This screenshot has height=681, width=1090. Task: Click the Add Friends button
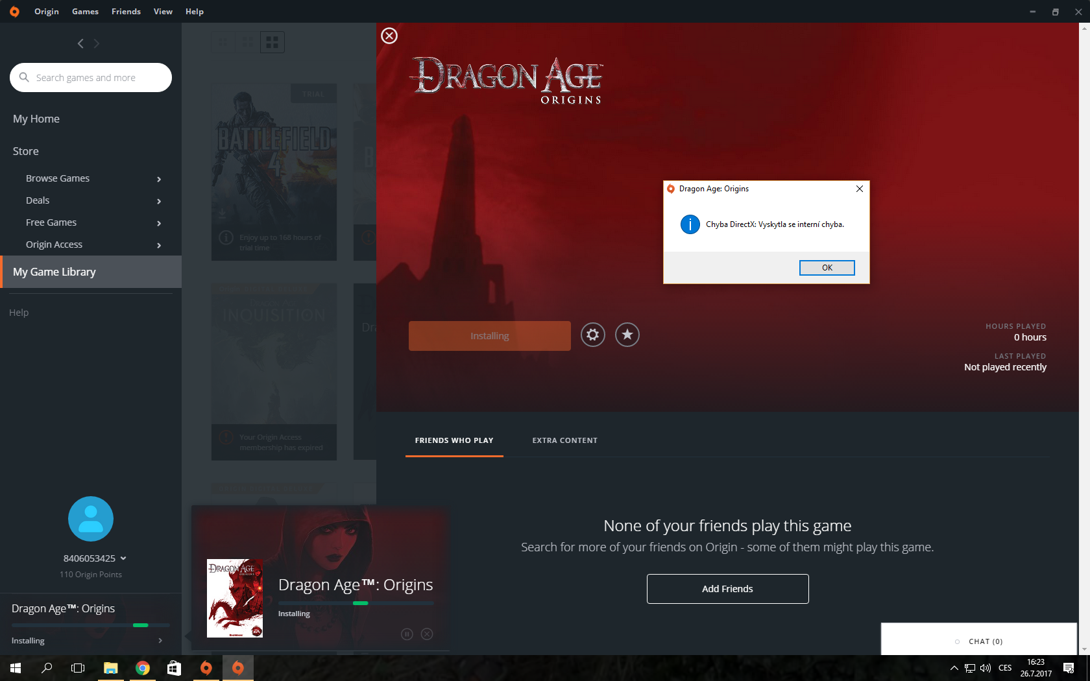pos(728,589)
